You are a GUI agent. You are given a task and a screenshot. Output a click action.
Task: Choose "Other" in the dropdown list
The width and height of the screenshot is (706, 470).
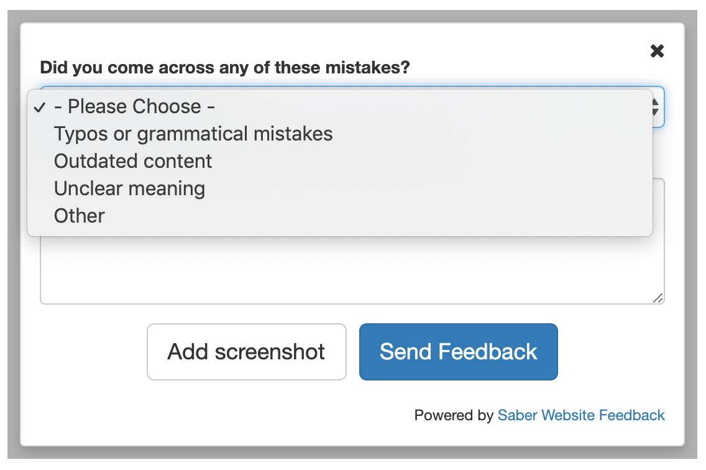point(80,216)
